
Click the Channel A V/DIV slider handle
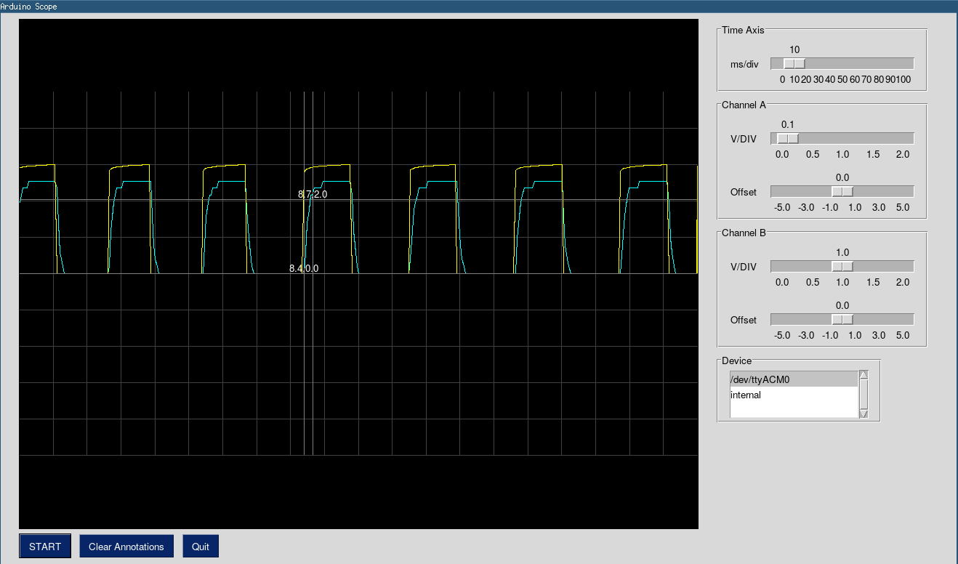coord(789,137)
